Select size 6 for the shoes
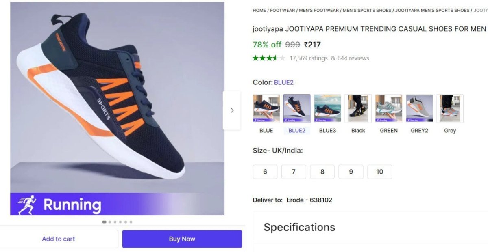 pyautogui.click(x=265, y=172)
